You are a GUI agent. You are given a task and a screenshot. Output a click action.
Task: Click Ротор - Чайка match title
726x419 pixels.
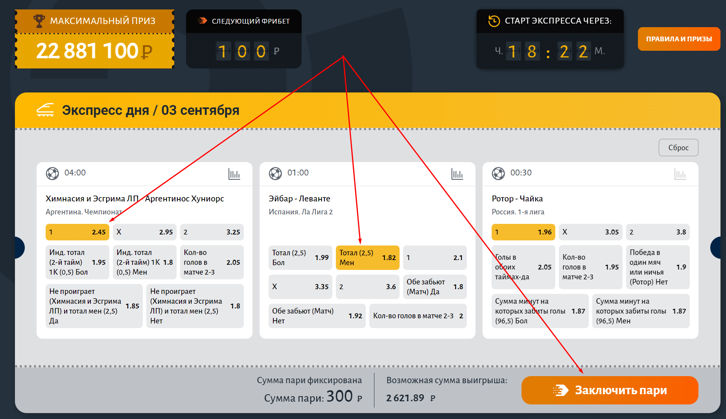(x=517, y=199)
